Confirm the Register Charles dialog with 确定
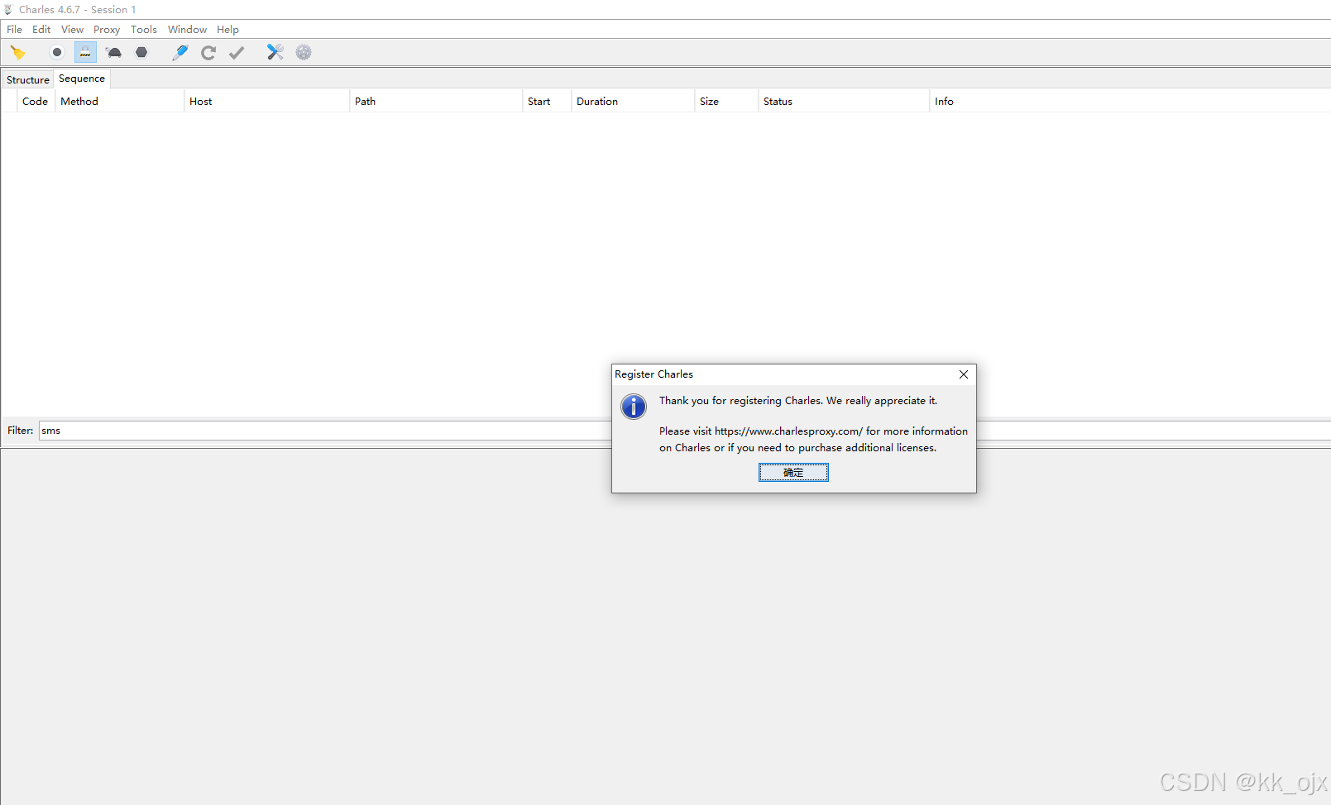 793,473
